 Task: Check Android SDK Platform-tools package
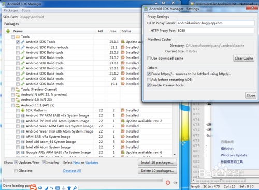[18, 47]
